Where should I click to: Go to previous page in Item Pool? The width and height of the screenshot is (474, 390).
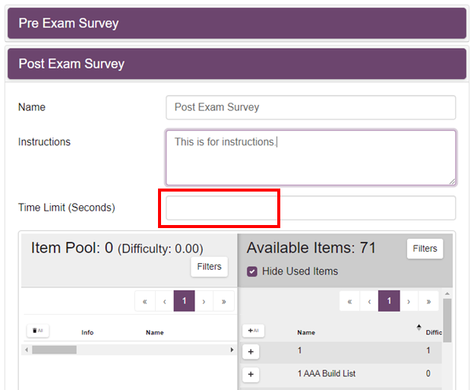(164, 301)
